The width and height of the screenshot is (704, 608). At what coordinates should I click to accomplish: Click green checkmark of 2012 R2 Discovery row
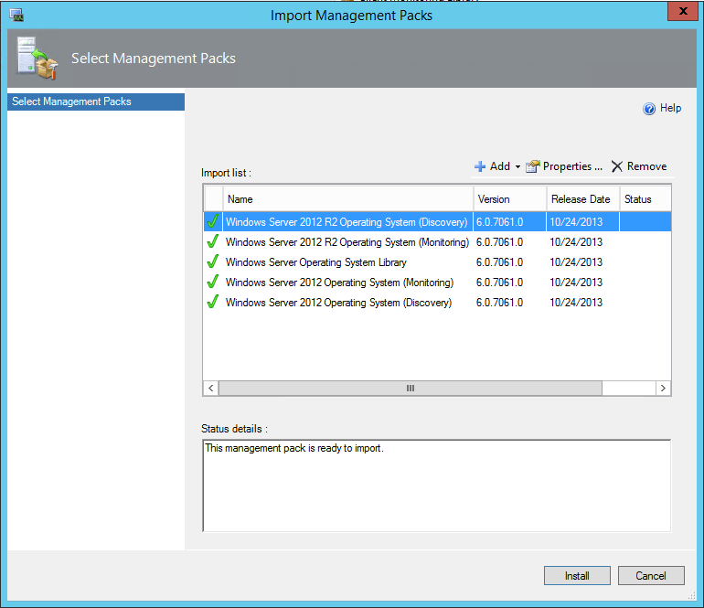(213, 221)
